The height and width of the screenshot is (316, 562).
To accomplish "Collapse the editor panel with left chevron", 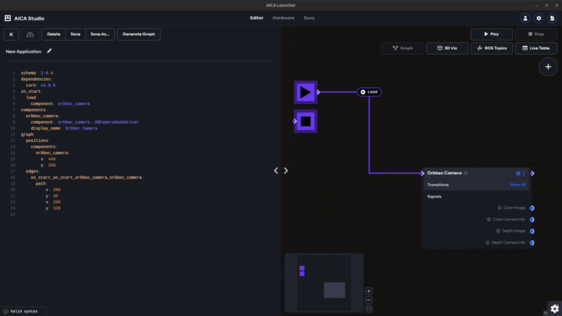I will pyautogui.click(x=276, y=171).
